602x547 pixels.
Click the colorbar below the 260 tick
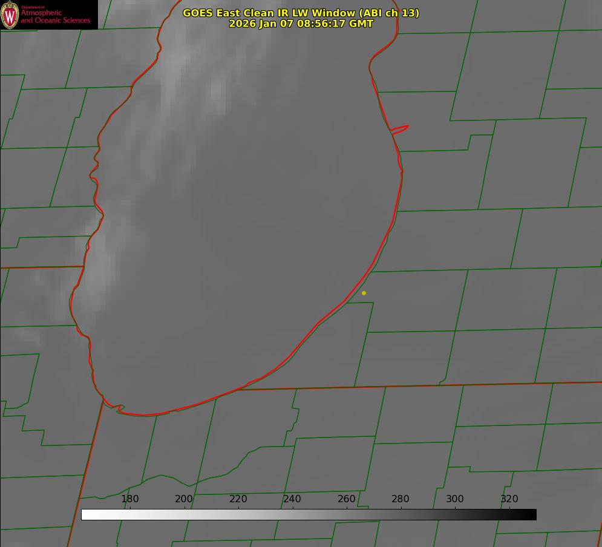tap(347, 514)
